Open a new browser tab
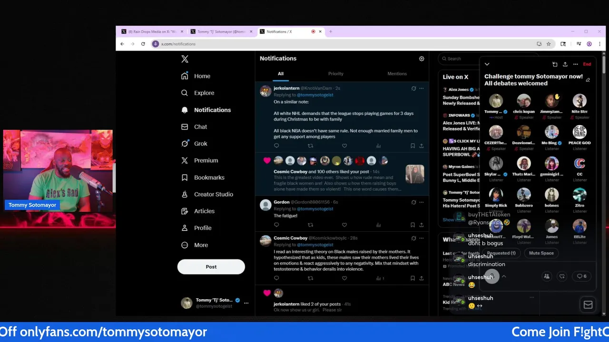 [331, 31]
